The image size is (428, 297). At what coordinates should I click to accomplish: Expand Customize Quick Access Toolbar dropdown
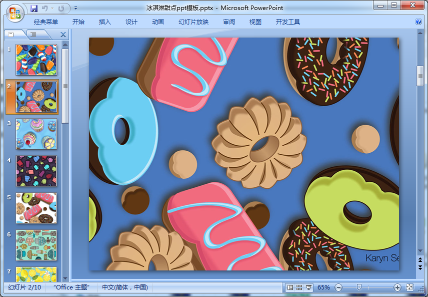pyautogui.click(x=75, y=8)
